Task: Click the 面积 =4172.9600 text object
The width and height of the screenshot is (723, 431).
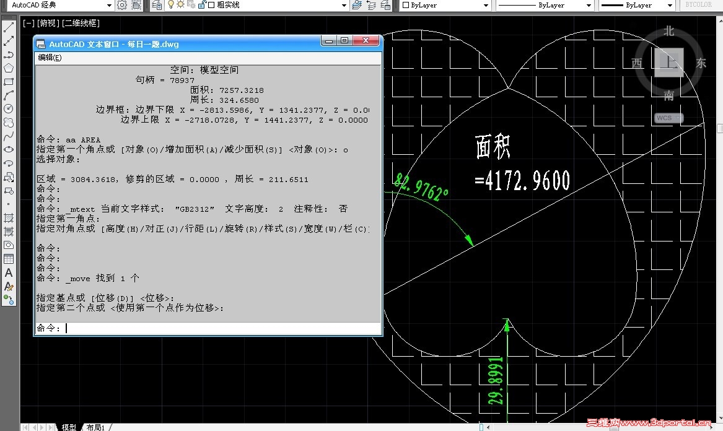Action: point(522,163)
